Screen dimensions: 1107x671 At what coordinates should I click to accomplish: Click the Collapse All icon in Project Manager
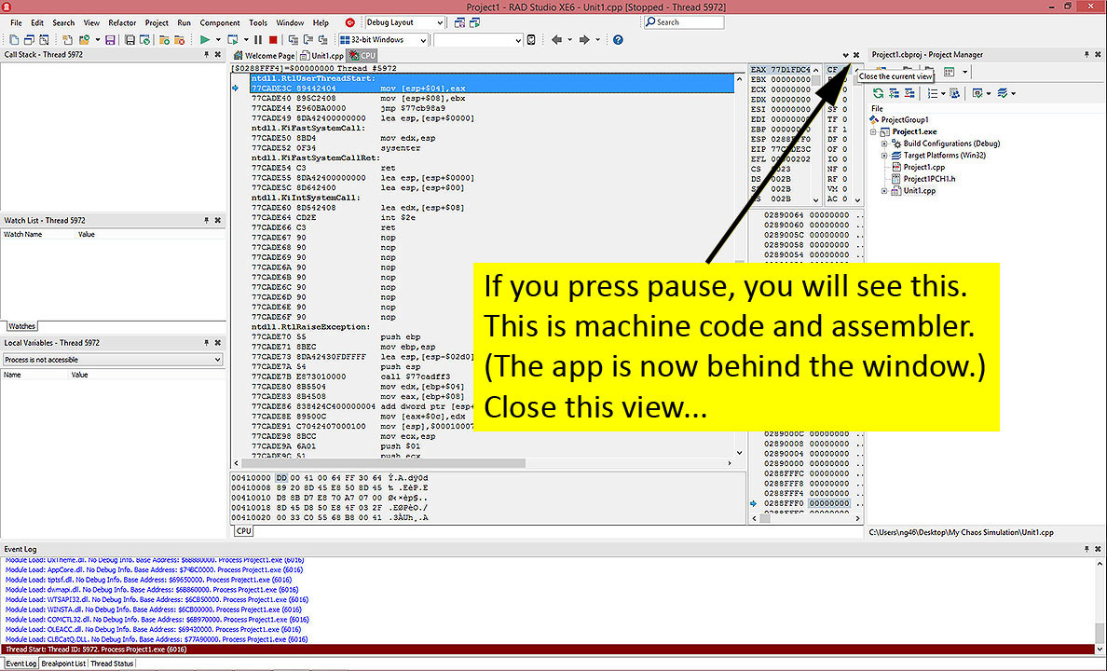(x=909, y=93)
